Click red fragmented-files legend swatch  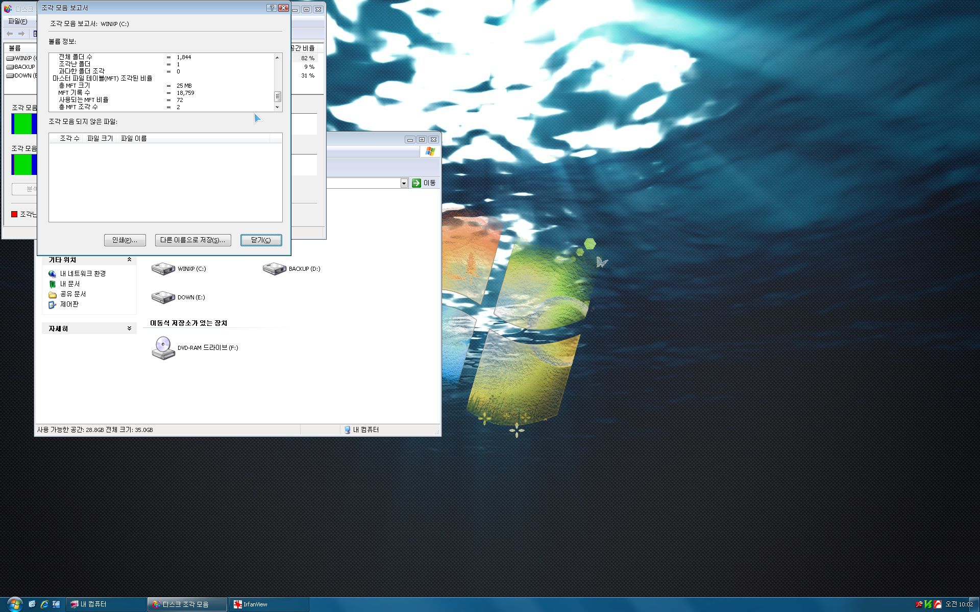pyautogui.click(x=14, y=214)
